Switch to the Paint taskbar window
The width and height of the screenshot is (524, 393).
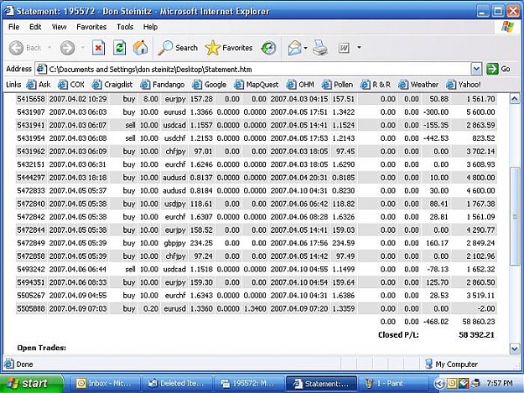pyautogui.click(x=393, y=383)
